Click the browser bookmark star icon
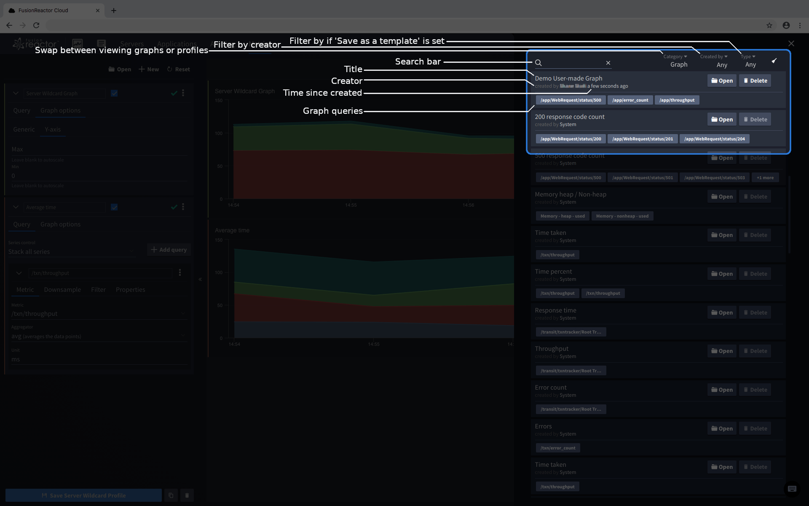Screen dimensions: 809x506 point(769,25)
